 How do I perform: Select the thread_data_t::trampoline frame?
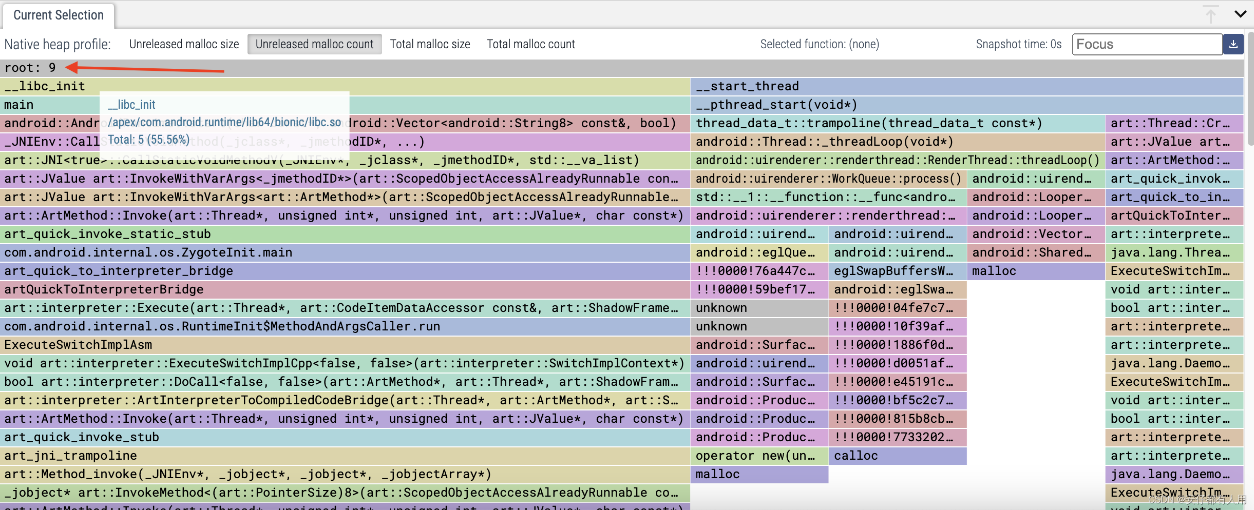(898, 123)
